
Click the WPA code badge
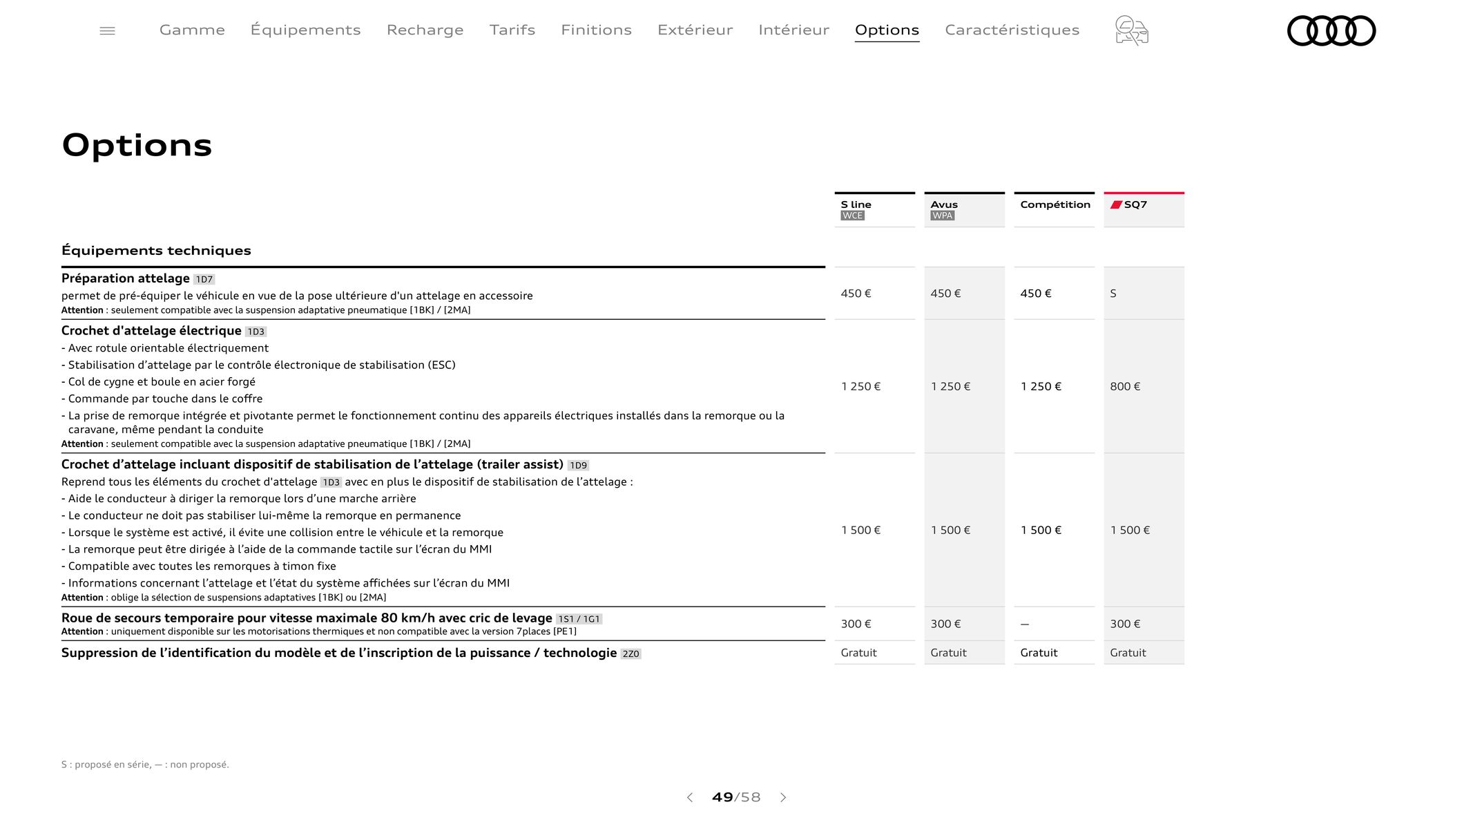[942, 216]
